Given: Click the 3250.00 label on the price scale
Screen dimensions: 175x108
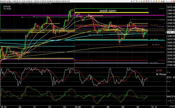Looking at the screenshot, I should pyautogui.click(x=171, y=46).
